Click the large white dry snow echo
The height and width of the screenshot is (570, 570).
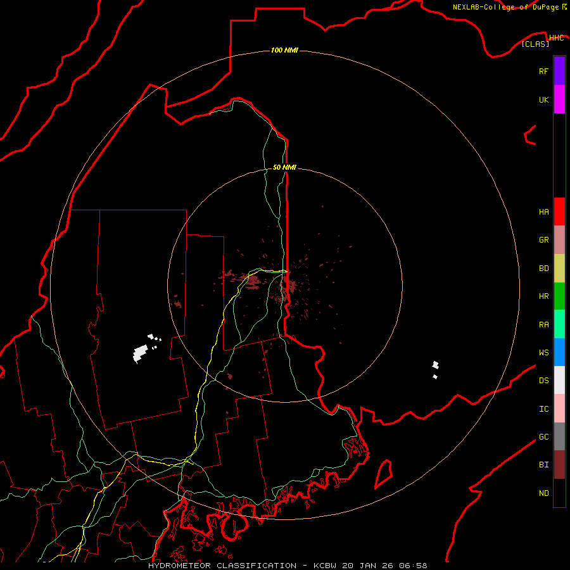coord(141,353)
